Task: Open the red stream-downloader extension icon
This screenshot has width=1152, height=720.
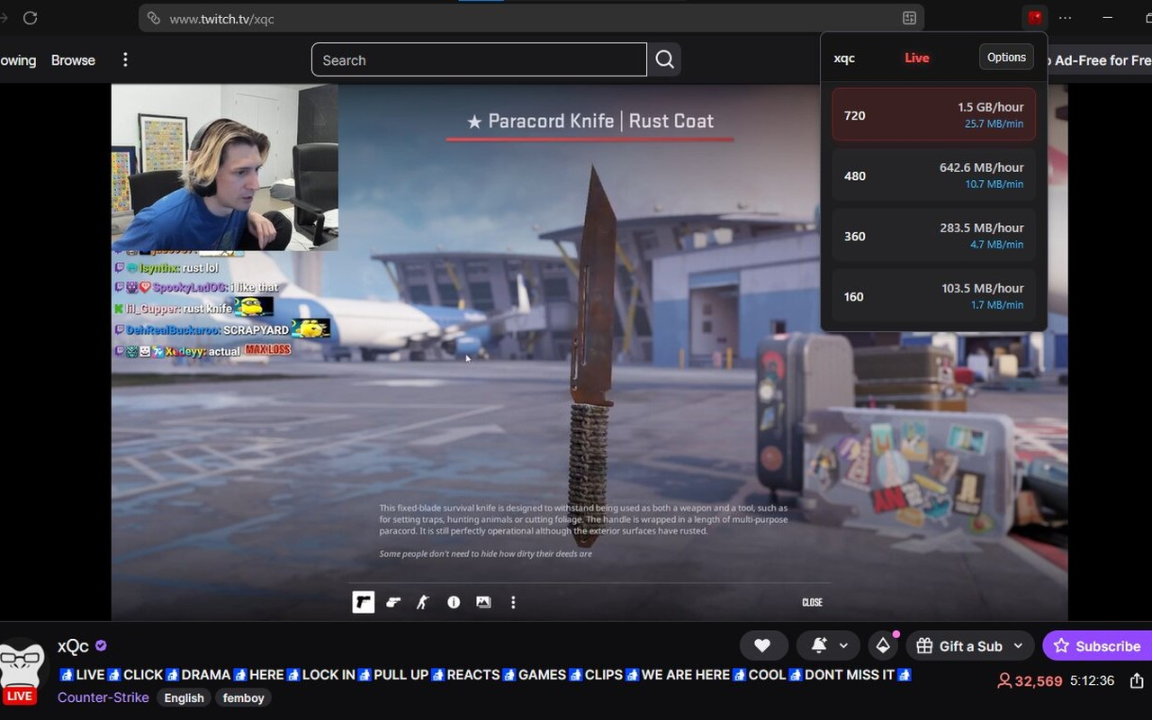Action: click(x=1035, y=18)
